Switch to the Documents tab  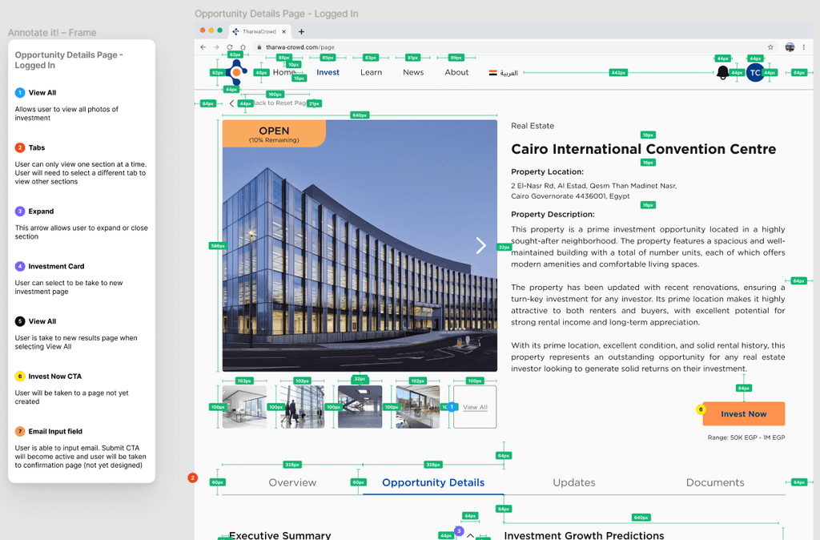[x=715, y=482]
